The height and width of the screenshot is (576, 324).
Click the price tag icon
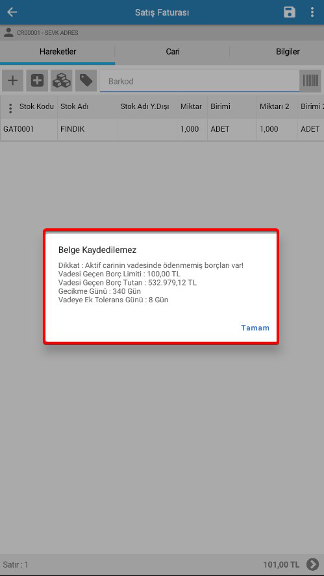(86, 80)
